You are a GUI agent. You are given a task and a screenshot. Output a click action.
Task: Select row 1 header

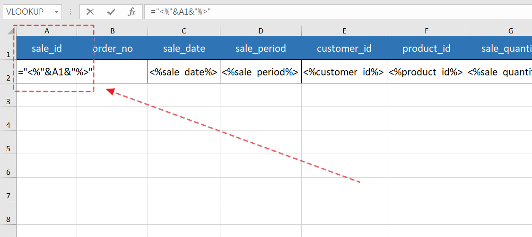(8, 48)
